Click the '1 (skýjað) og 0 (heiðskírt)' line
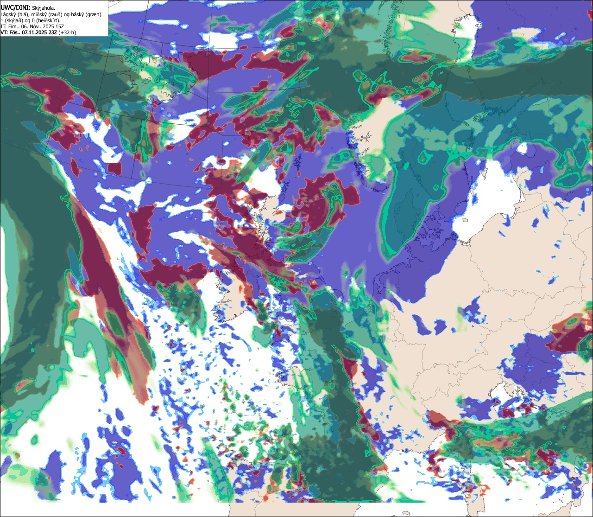The image size is (593, 517). tap(31, 20)
